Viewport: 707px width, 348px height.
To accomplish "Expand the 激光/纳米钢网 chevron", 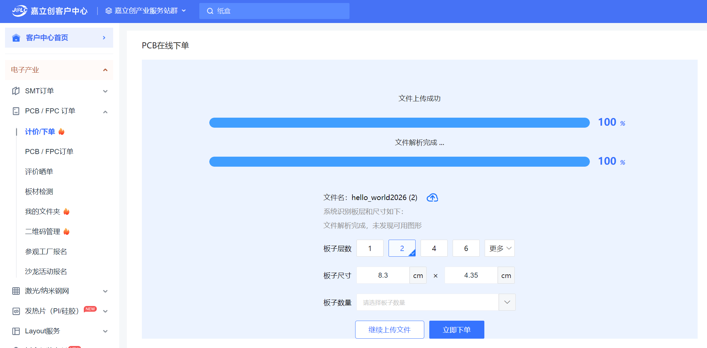I will 105,291.
